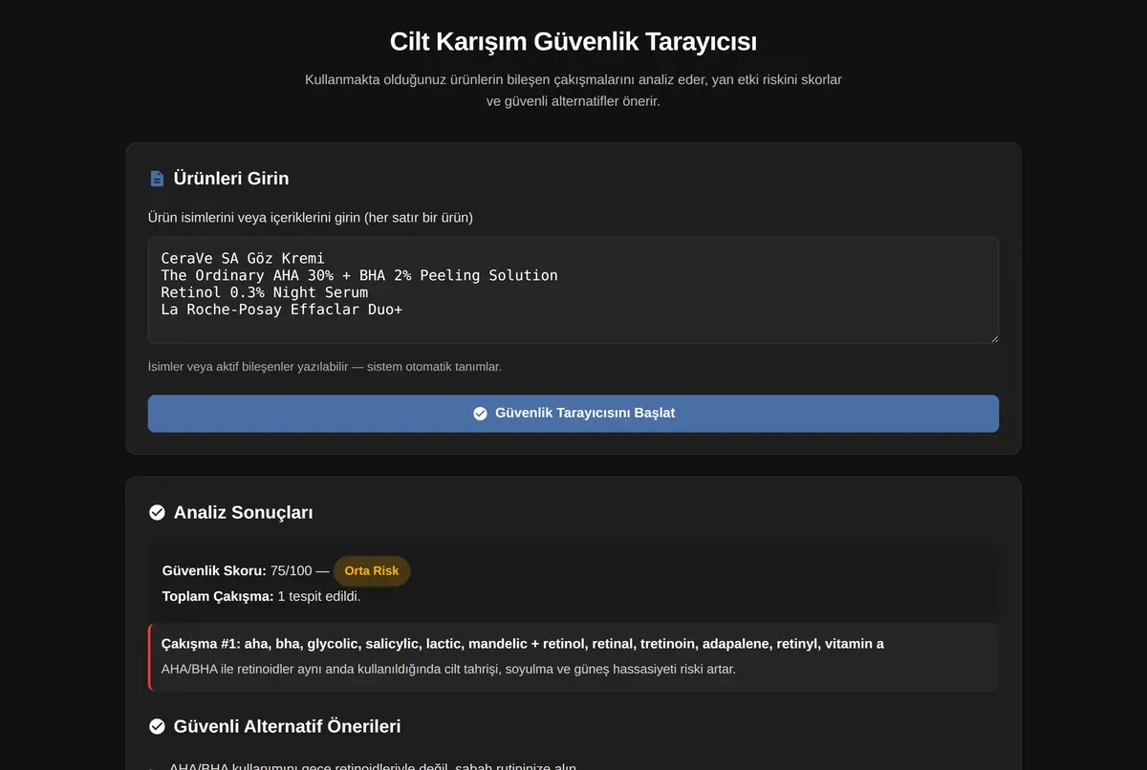
Task: Click the Ürünleri Girin heading
Action: pyautogui.click(x=231, y=179)
